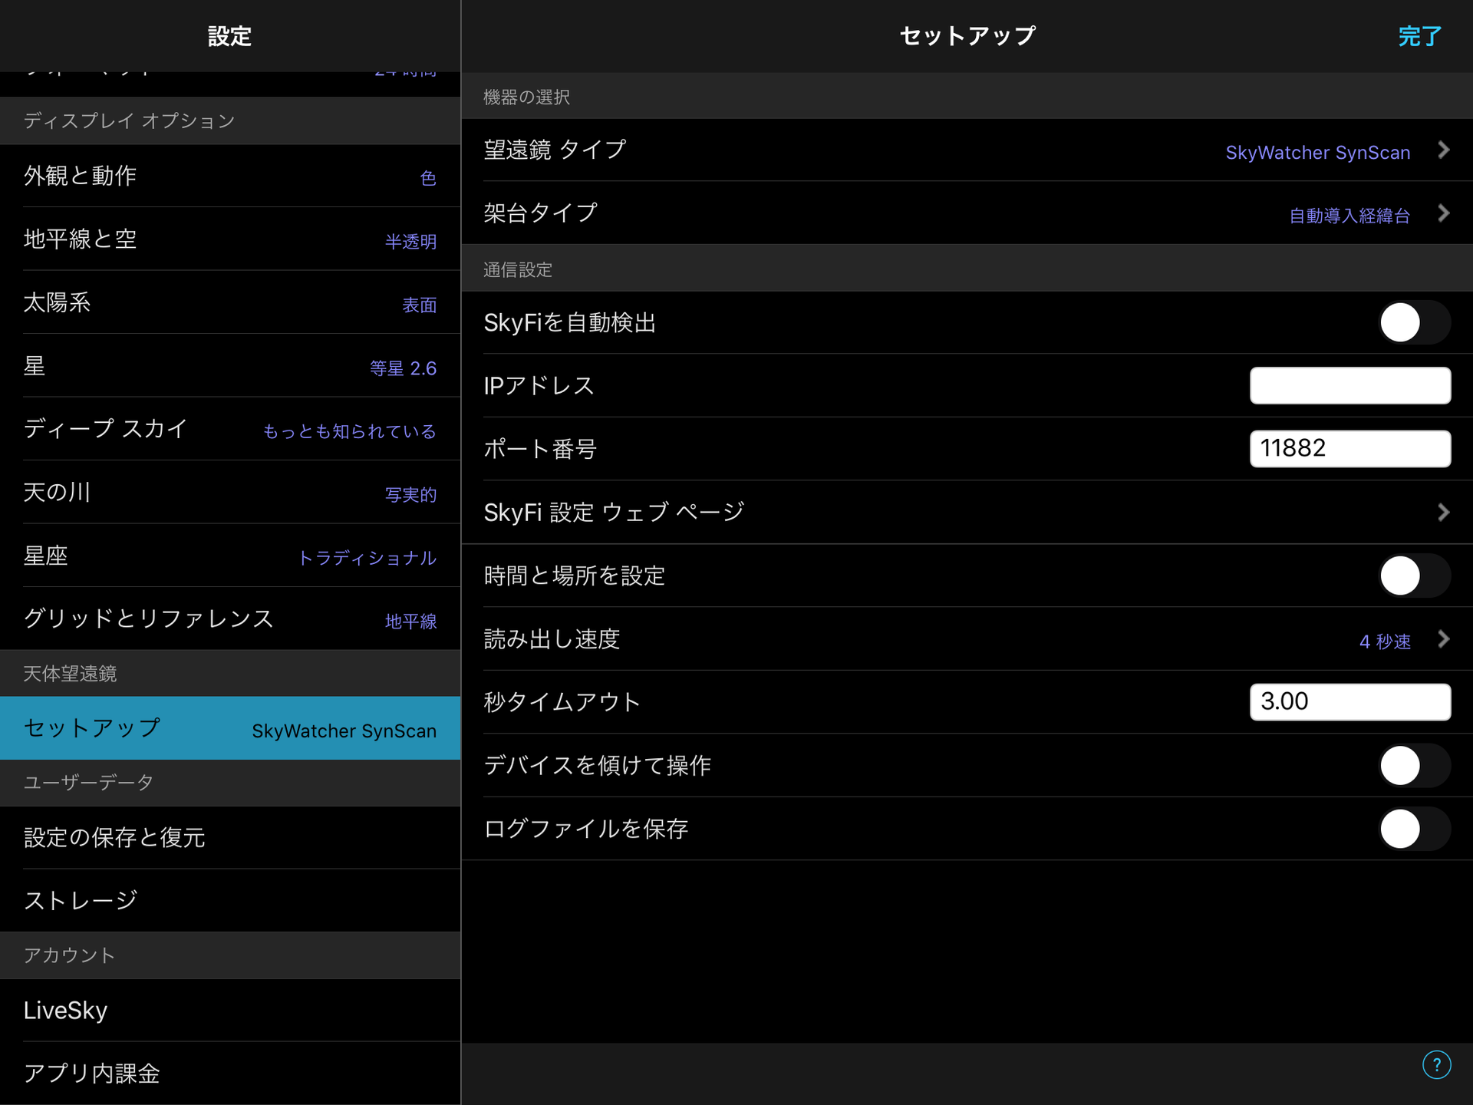Open 設定の保存と復元 row

230,837
